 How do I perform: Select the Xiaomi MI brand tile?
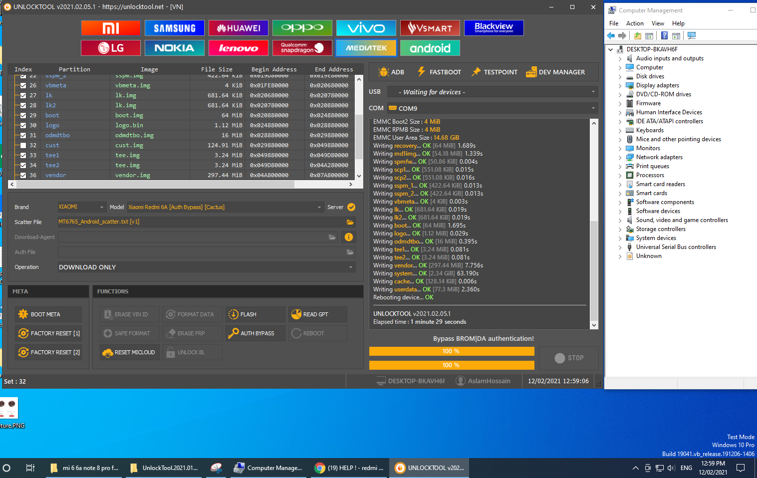[x=111, y=28]
